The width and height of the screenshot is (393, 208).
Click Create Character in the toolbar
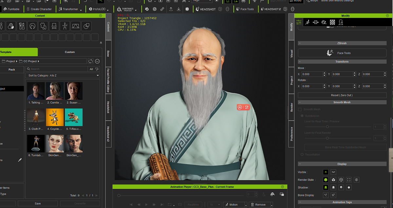(x=39, y=9)
